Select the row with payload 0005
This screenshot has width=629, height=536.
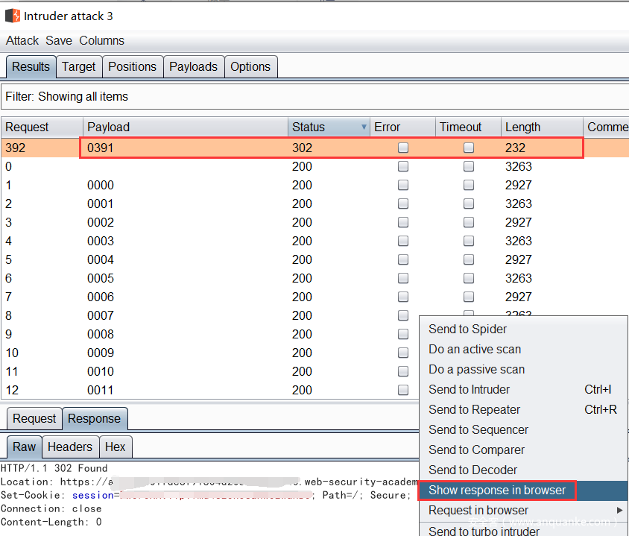coord(101,279)
